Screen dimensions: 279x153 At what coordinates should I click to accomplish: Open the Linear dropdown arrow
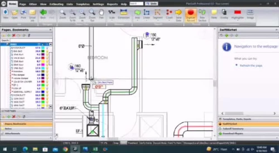pyautogui.click(x=146, y=20)
